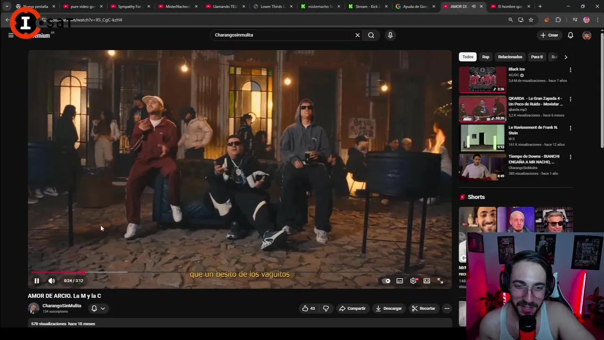604x340 pixels.
Task: Open Tiempo de Downs video title
Action: (534, 159)
